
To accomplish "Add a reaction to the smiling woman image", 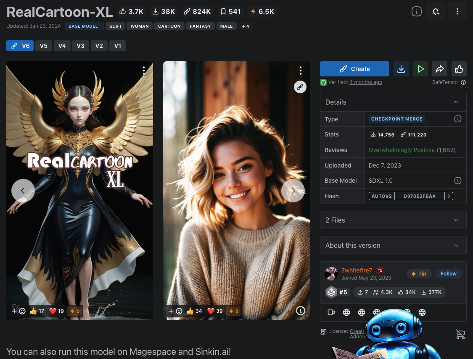I will 175,311.
